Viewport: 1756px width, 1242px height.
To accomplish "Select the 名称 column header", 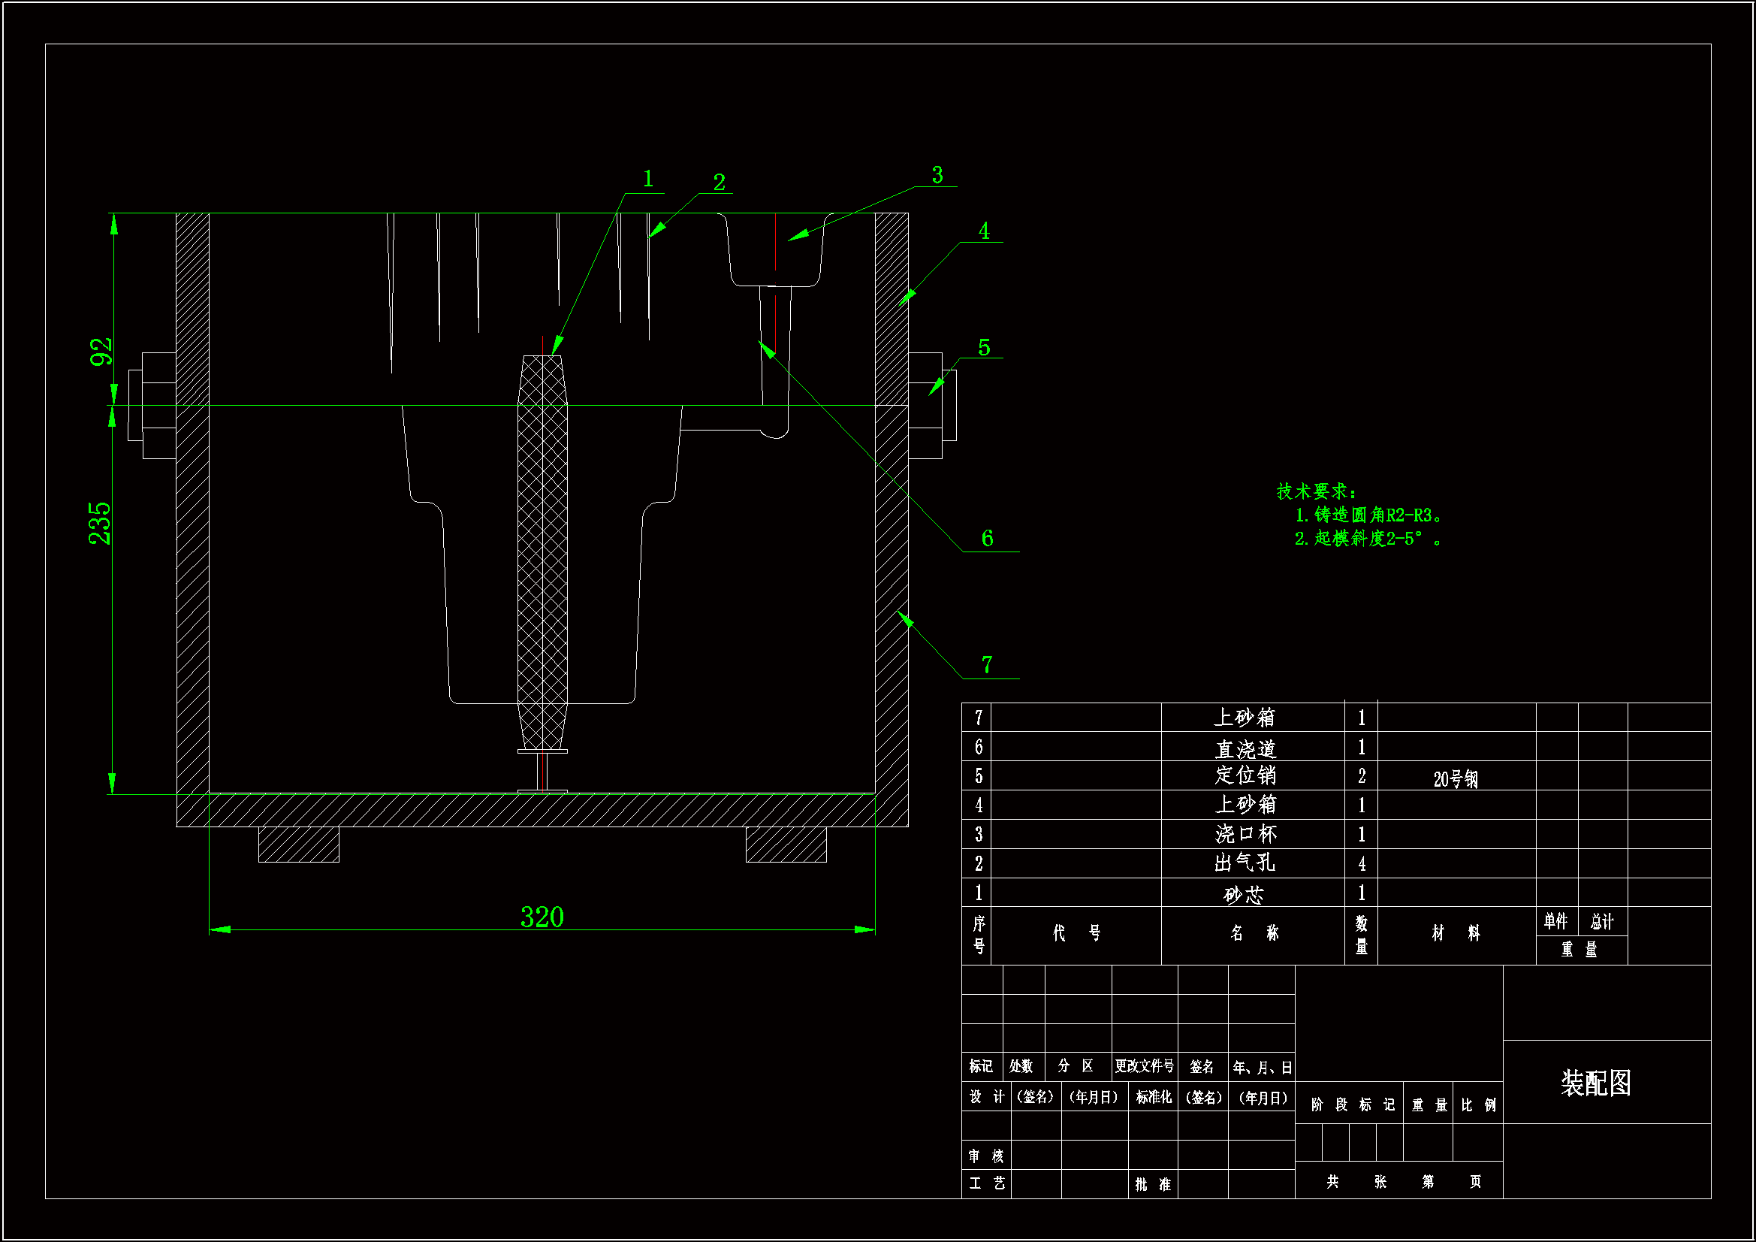I will (x=1254, y=934).
